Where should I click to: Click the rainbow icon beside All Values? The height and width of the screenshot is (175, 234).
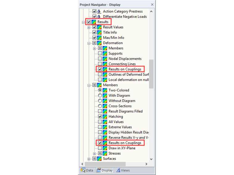(x=105, y=122)
